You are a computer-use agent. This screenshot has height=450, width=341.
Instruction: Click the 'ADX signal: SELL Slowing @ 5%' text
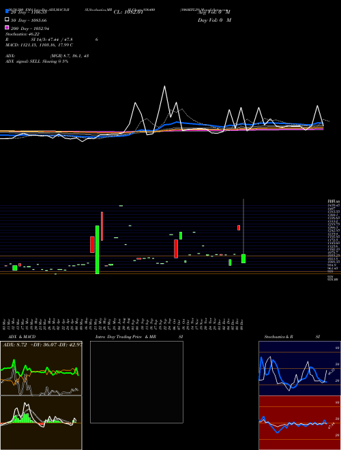tap(37, 61)
